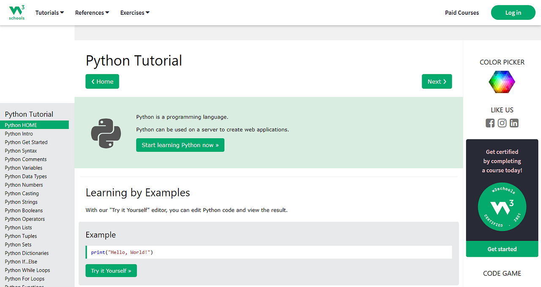541x287 pixels.
Task: Open the COLOR PICKER hexagon
Action: (502, 82)
